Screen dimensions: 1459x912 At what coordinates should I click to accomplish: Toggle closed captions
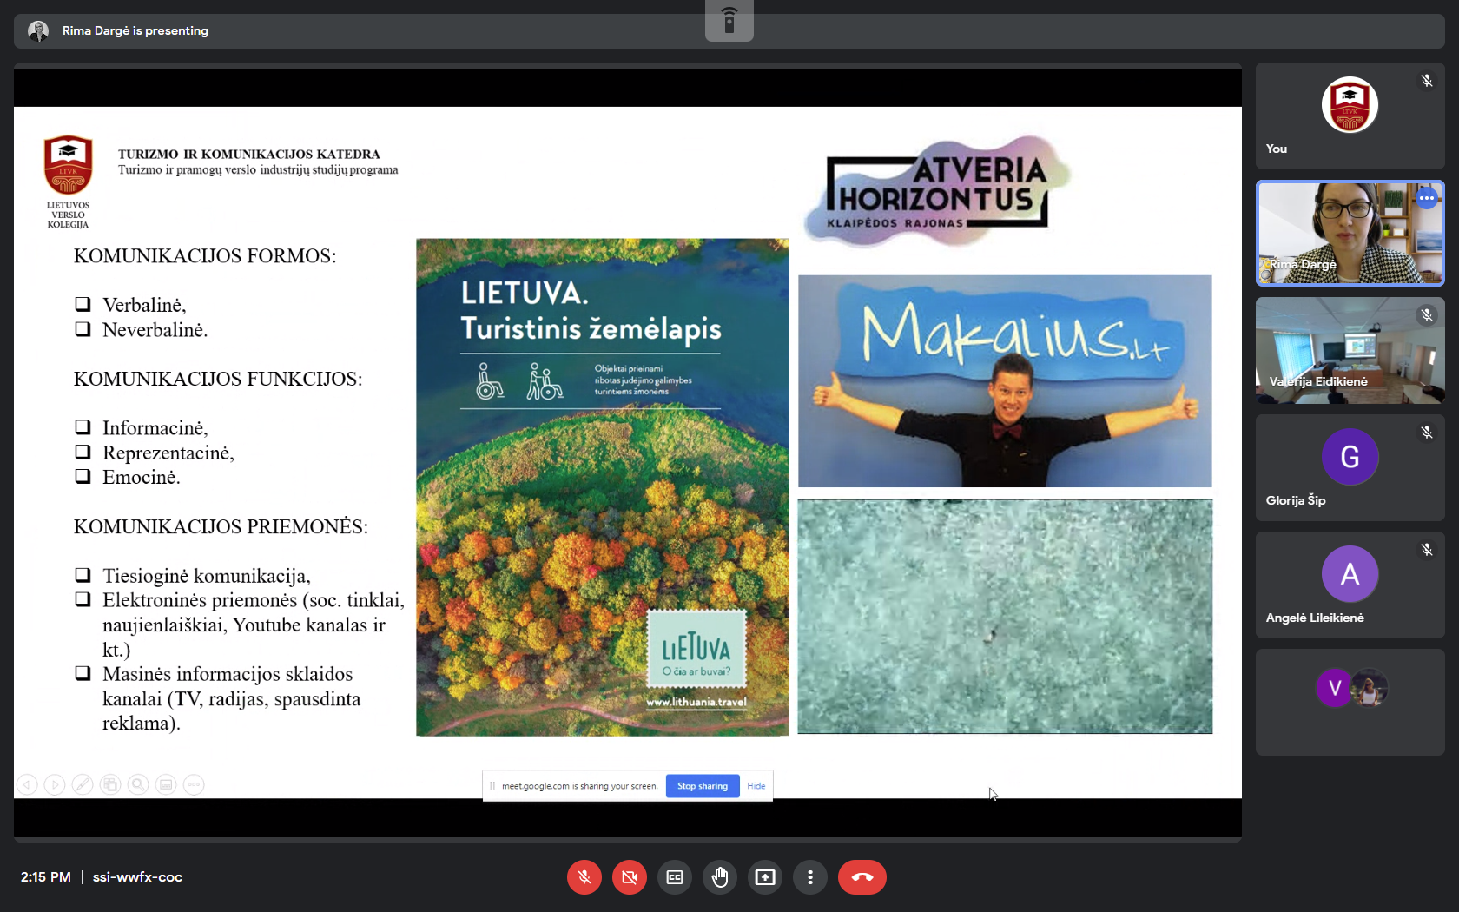[675, 877]
